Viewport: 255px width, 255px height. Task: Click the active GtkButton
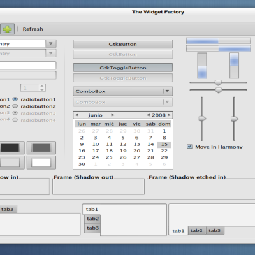point(123,44)
